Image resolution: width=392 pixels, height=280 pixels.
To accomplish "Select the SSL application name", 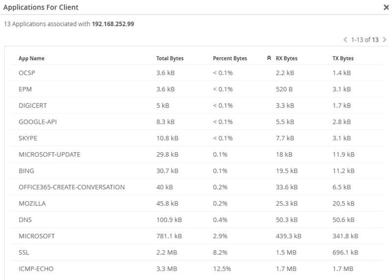I will coord(24,252).
